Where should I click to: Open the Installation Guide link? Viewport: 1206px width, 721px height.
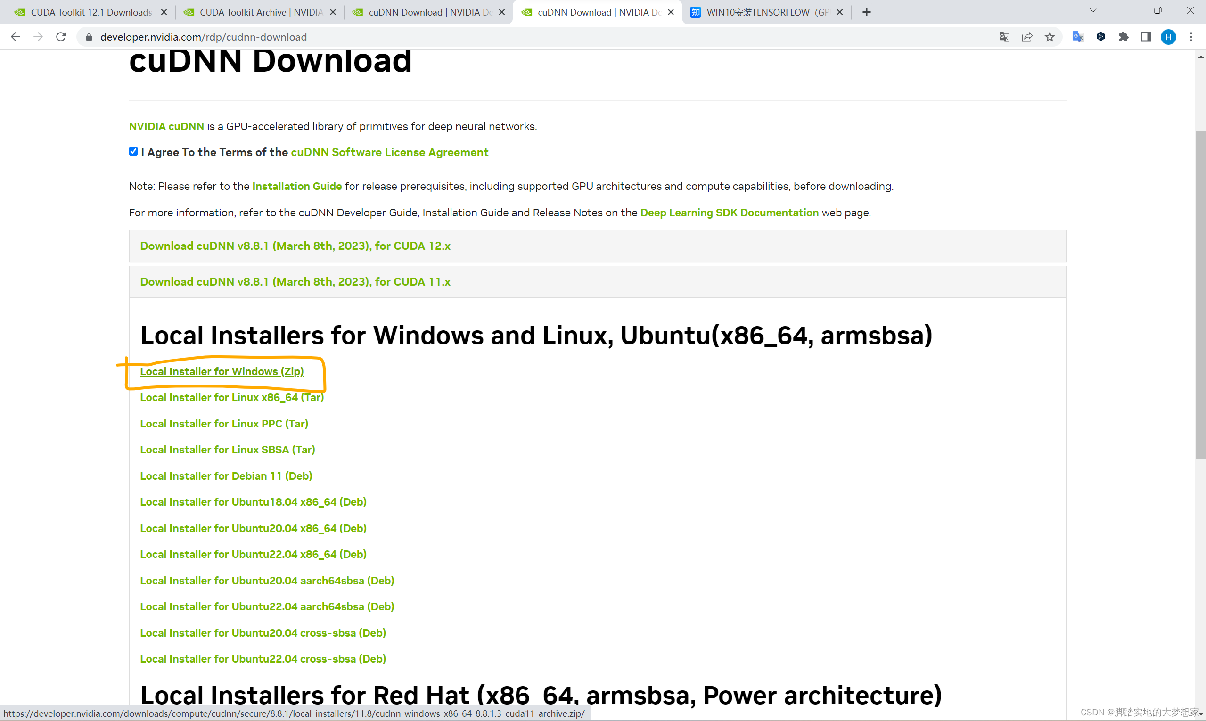coord(297,186)
